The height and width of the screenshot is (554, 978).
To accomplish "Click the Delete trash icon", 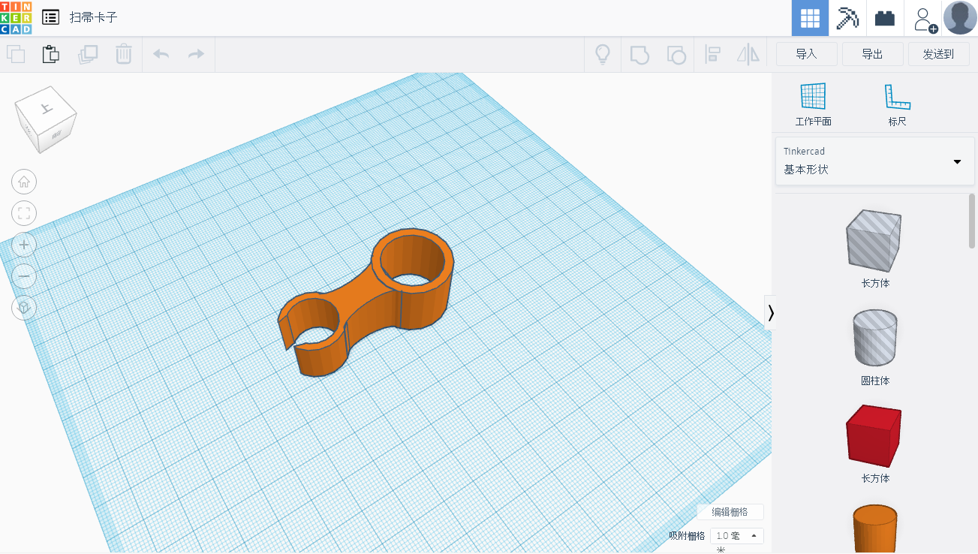I will (124, 54).
